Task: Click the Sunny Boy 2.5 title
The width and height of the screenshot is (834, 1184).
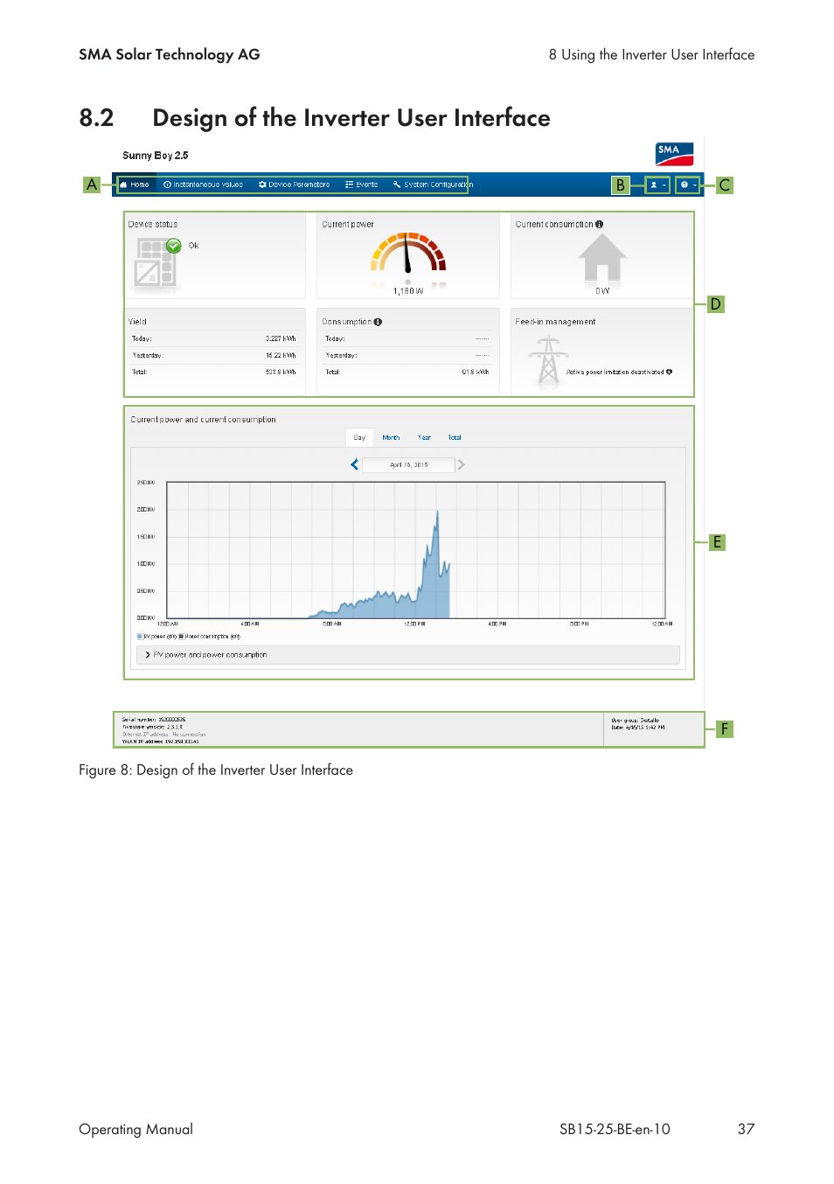Action: 156,156
